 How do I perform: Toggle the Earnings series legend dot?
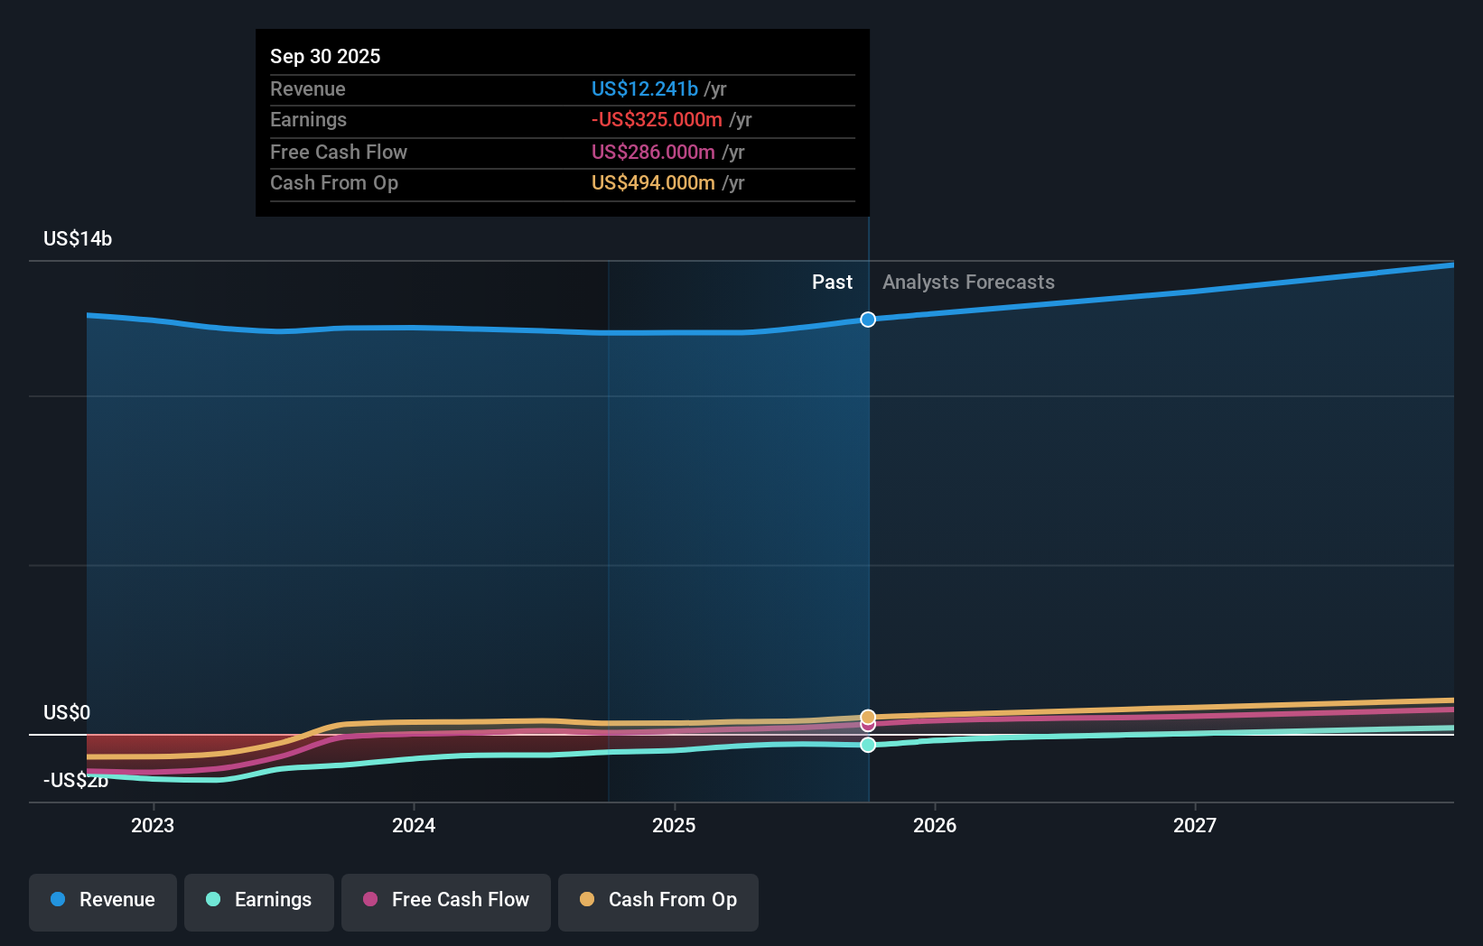(211, 900)
